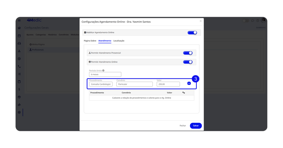The height and width of the screenshot is (148, 283).
Task: Click the hamburger menu icon
Action: pos(19,20)
